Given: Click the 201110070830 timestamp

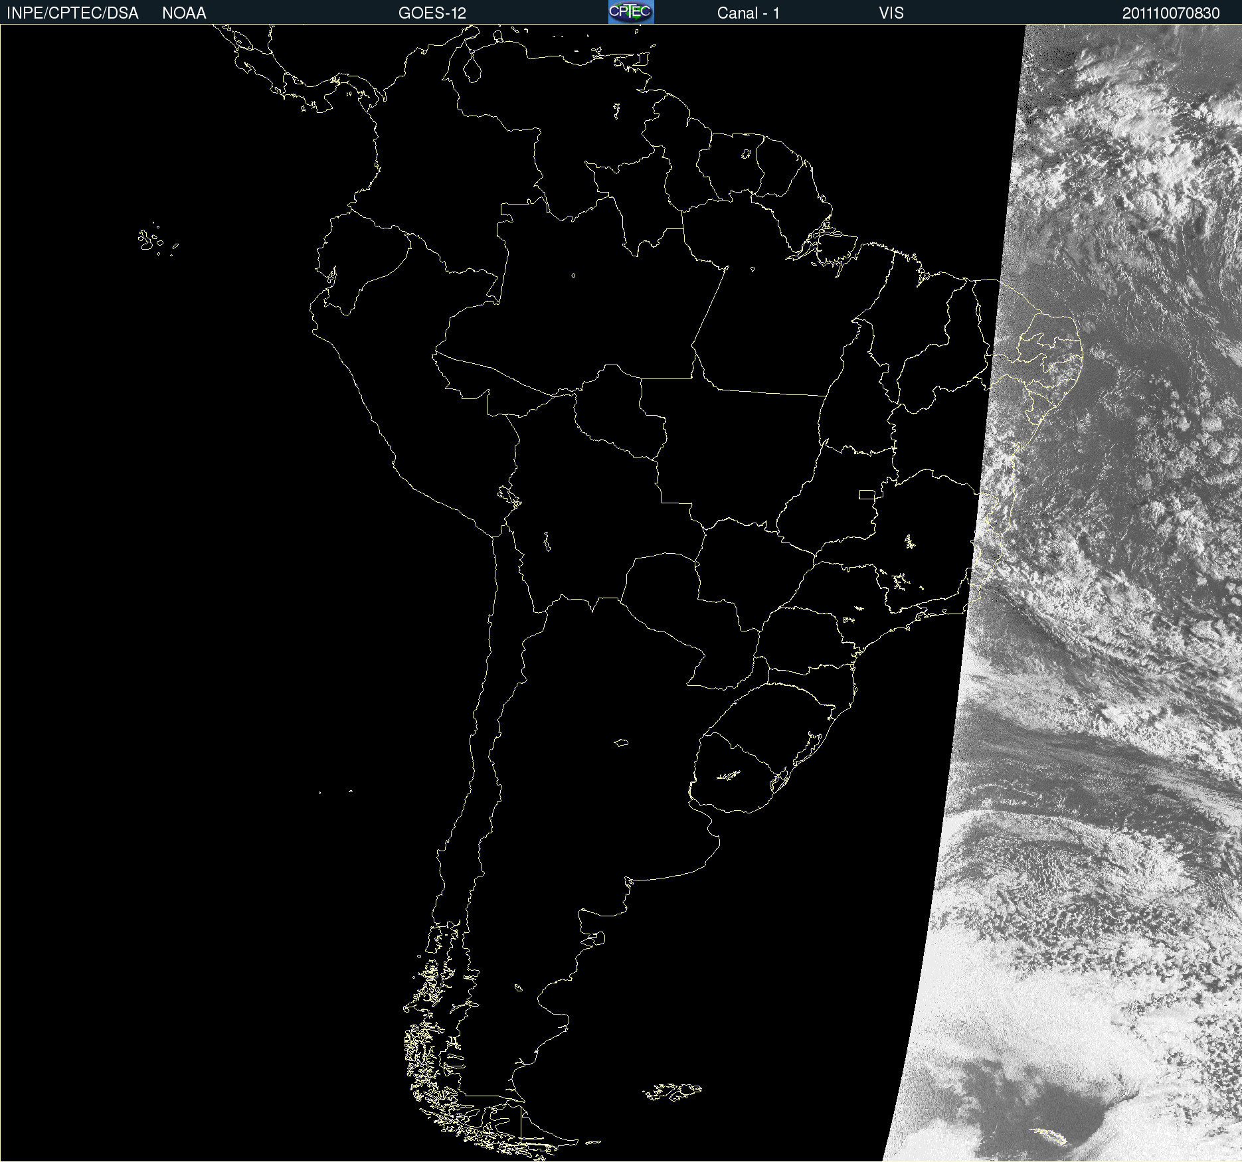Looking at the screenshot, I should 1171,13.
